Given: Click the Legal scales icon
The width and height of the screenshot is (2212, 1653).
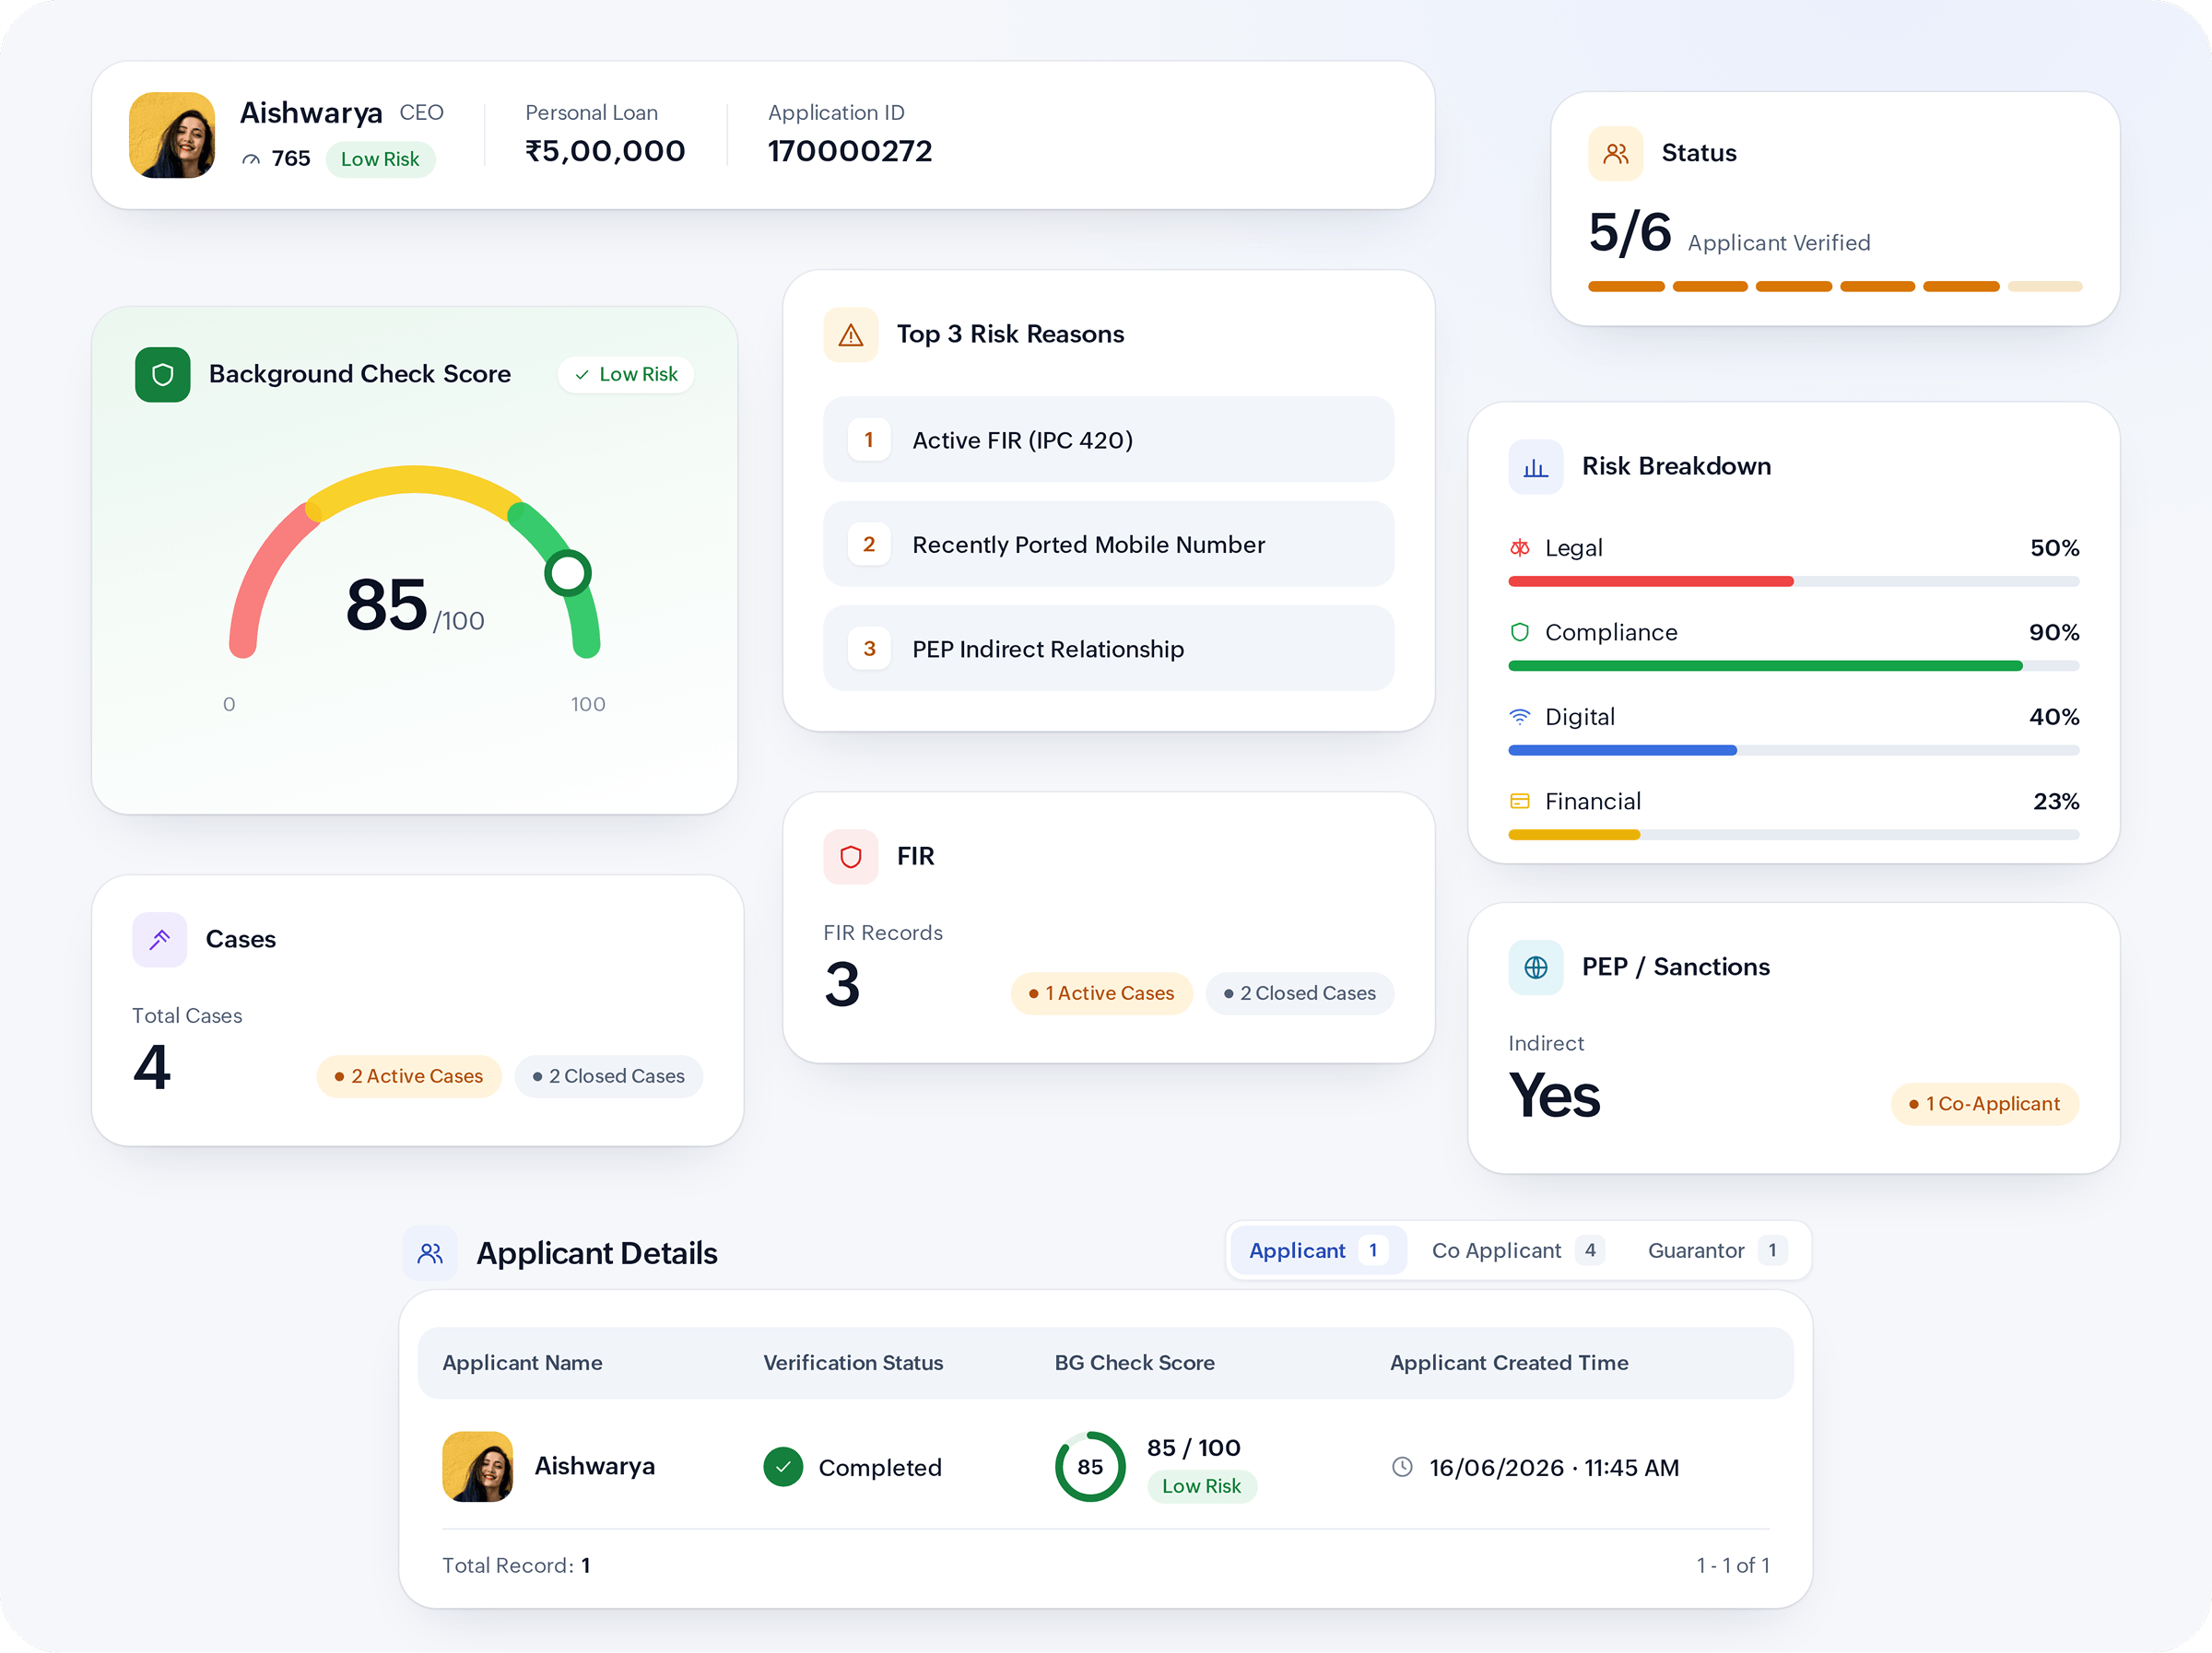Looking at the screenshot, I should (1519, 548).
